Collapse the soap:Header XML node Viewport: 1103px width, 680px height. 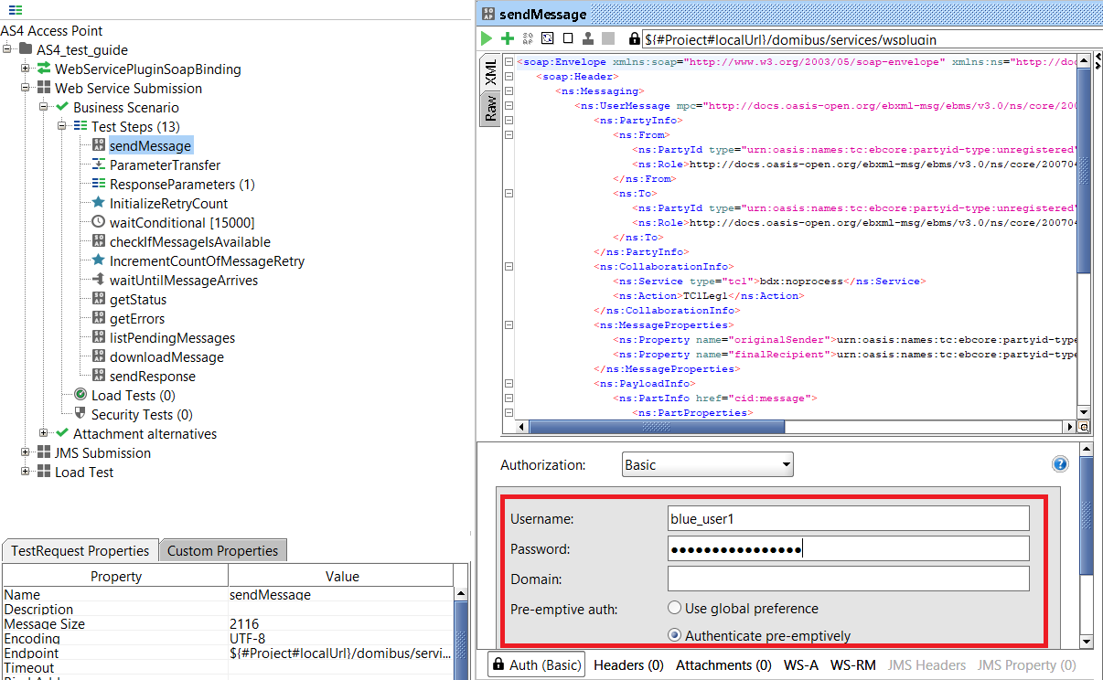click(509, 77)
